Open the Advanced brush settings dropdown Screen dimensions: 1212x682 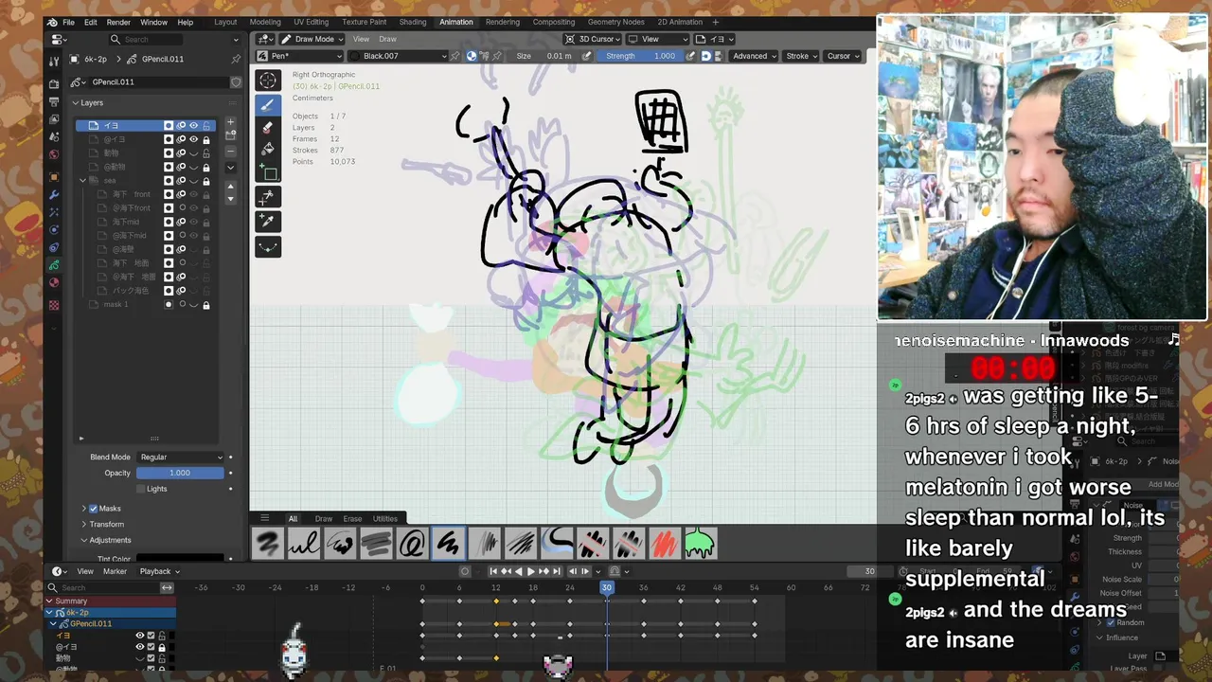[754, 56]
